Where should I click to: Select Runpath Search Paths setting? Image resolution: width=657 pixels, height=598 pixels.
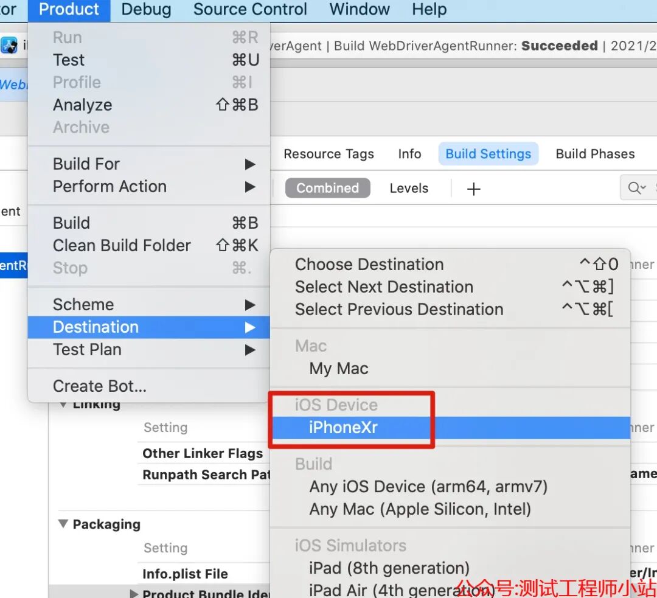(x=206, y=475)
